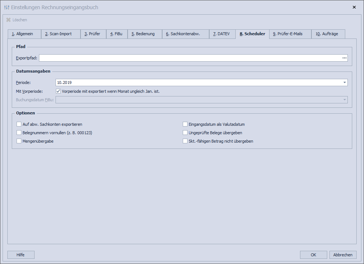Check the Mengenübergabe option
This screenshot has width=364, height=264.
pos(19,141)
